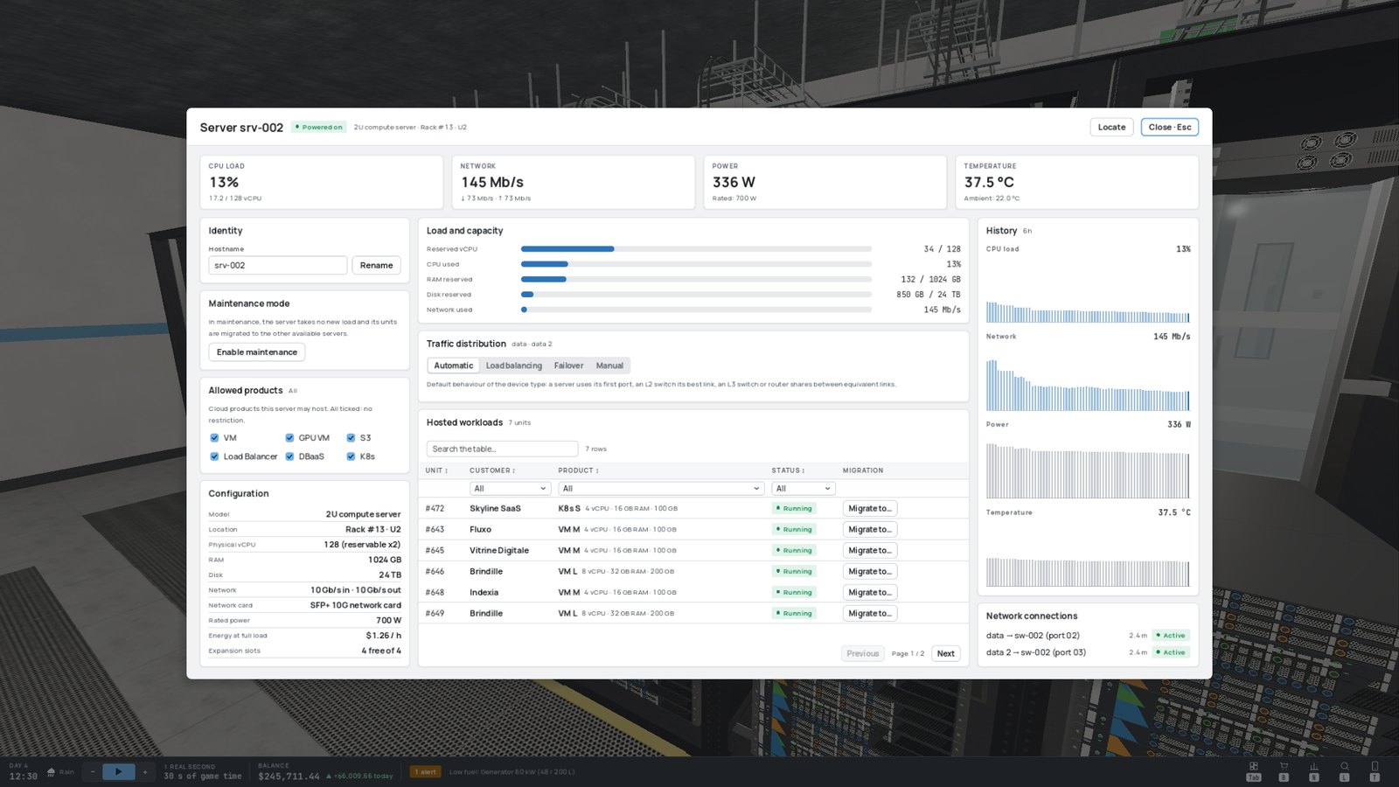Click the Search the table field
The width and height of the screenshot is (1399, 787).
click(x=502, y=449)
